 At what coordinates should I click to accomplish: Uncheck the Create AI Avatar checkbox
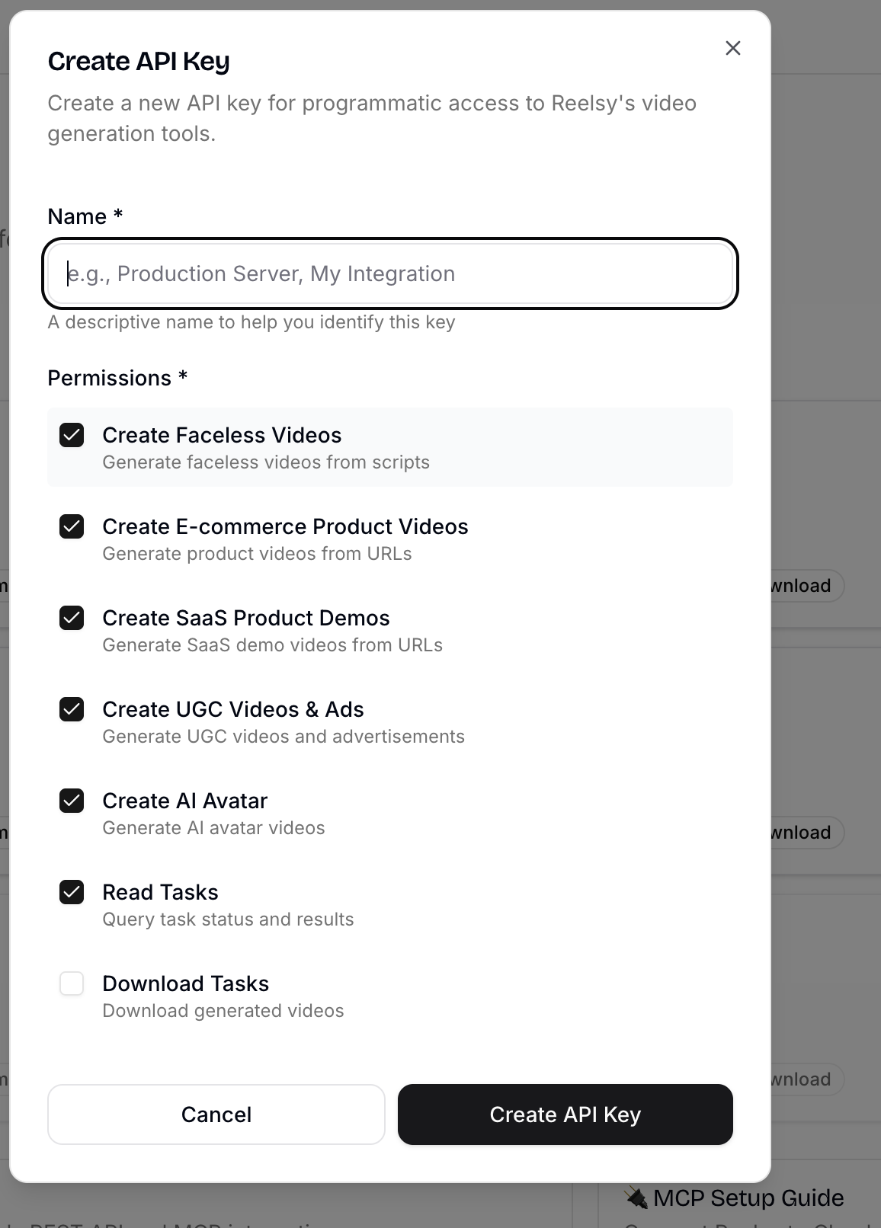pos(72,801)
